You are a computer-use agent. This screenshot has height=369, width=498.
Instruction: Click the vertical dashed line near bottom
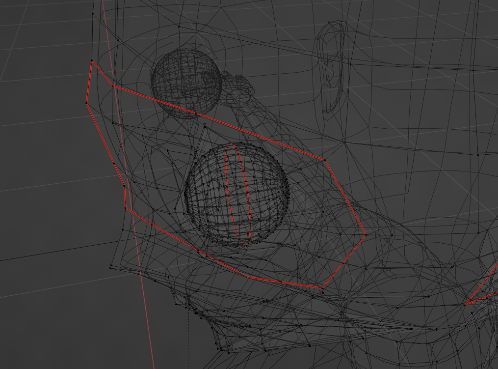pyautogui.click(x=188, y=339)
